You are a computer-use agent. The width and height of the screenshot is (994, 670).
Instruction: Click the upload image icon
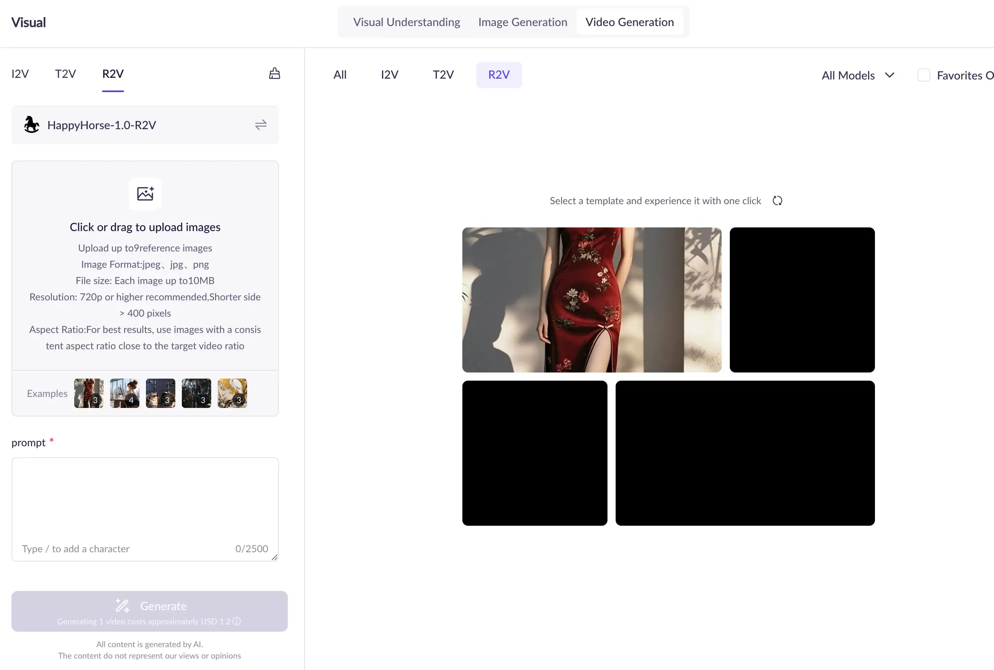pyautogui.click(x=145, y=194)
